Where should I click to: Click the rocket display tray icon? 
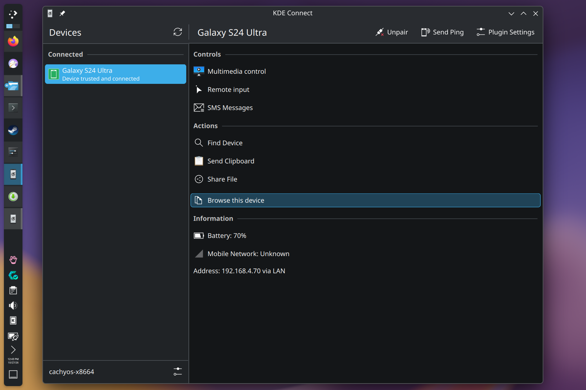(13, 336)
